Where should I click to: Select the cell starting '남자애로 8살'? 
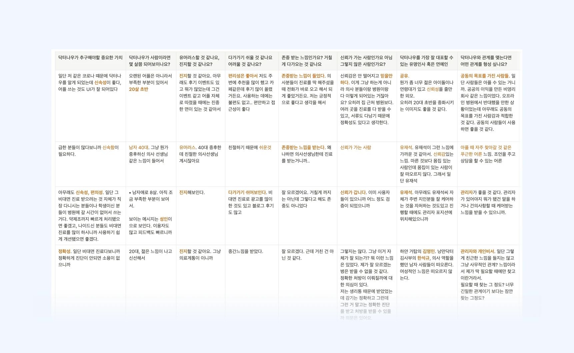[x=151, y=216]
